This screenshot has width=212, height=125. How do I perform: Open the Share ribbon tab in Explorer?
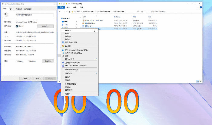[75, 7]
